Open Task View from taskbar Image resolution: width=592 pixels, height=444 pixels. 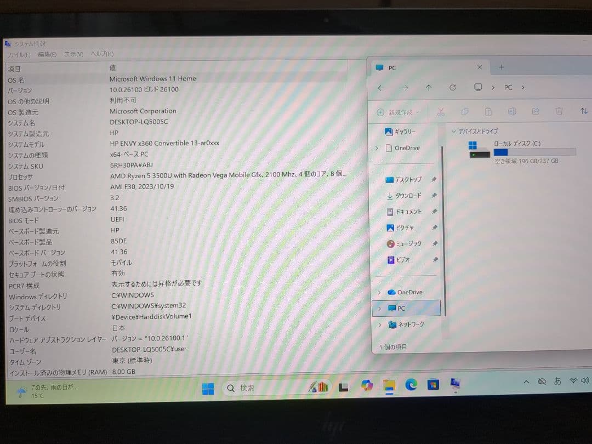tap(343, 387)
